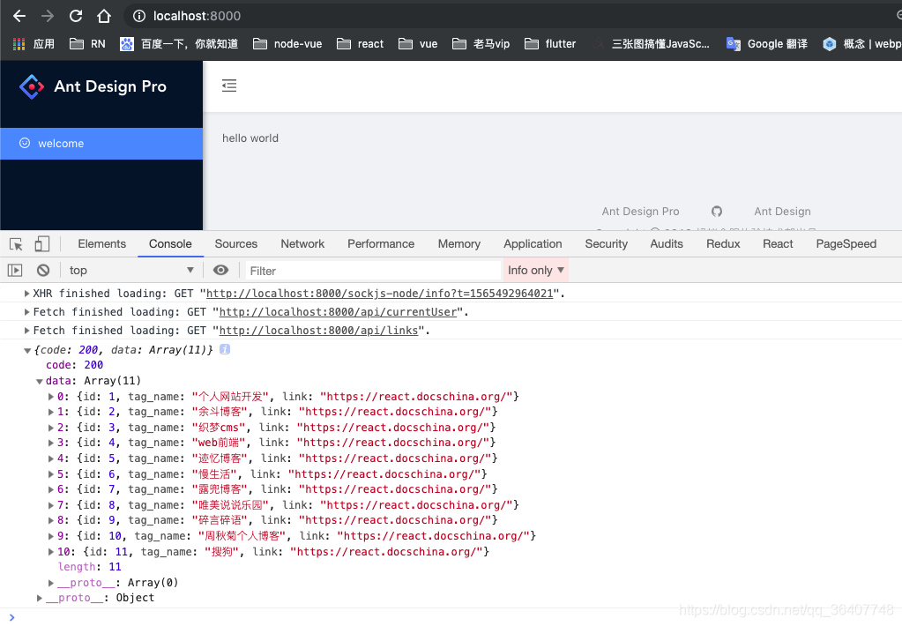902x626 pixels.
Task: Open the RN bookmark folder
Action: pyautogui.click(x=87, y=44)
